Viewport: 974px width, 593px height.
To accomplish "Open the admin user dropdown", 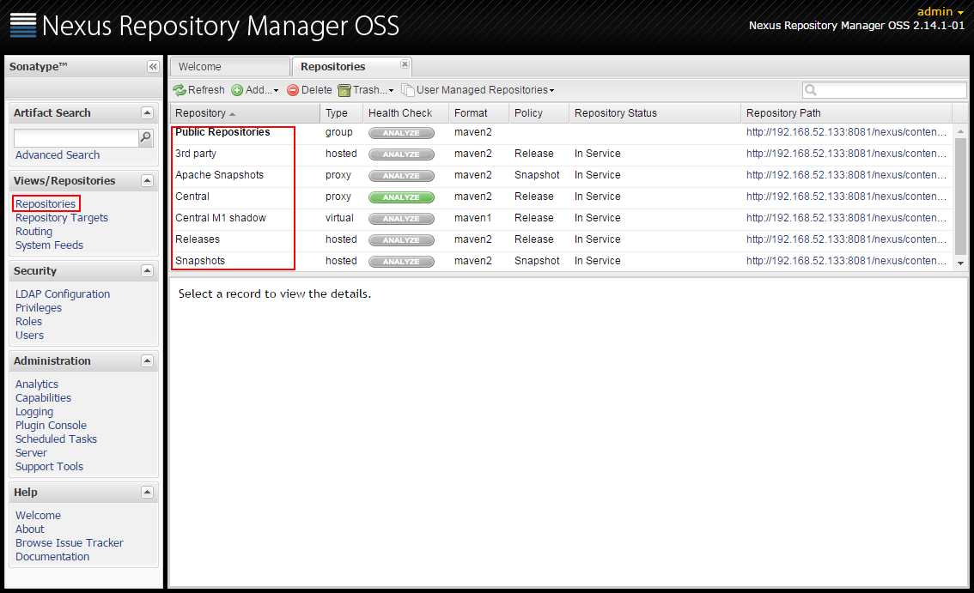I will coord(940,12).
